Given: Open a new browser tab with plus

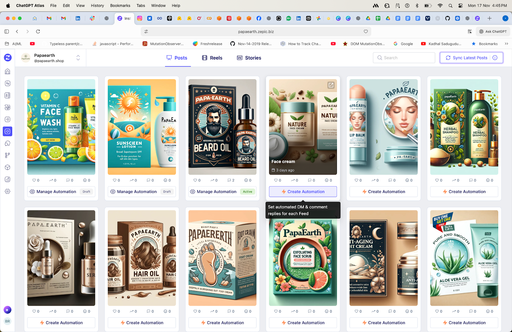Looking at the screenshot, I should 490,18.
